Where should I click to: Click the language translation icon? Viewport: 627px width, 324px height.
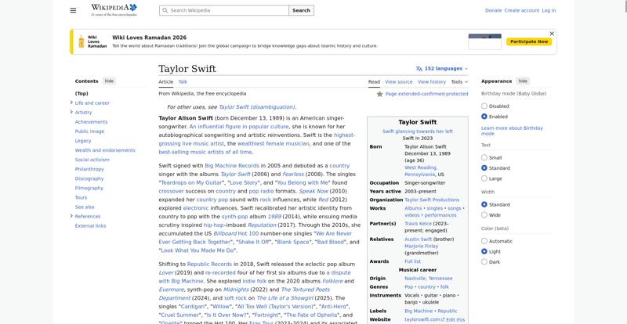[x=419, y=69]
